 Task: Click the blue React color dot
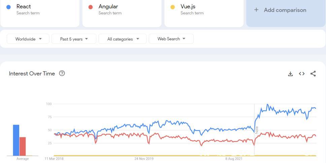(x=8, y=7)
